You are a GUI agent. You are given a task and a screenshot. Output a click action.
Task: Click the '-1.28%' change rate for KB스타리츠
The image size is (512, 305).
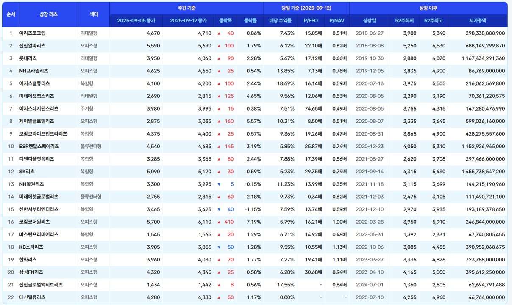[x=253, y=247]
